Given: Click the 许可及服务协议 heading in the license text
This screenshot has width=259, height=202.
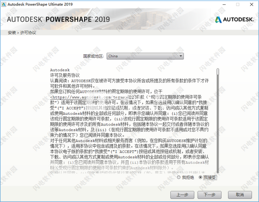Looking at the screenshot, I should 65,76.
